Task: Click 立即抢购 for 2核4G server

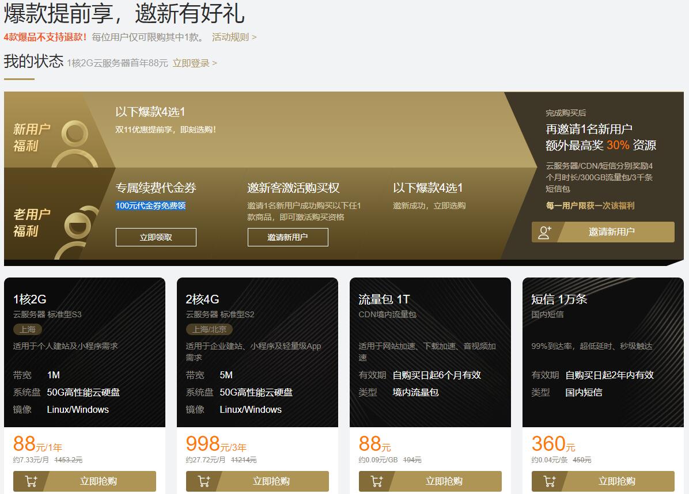Action: (x=257, y=481)
